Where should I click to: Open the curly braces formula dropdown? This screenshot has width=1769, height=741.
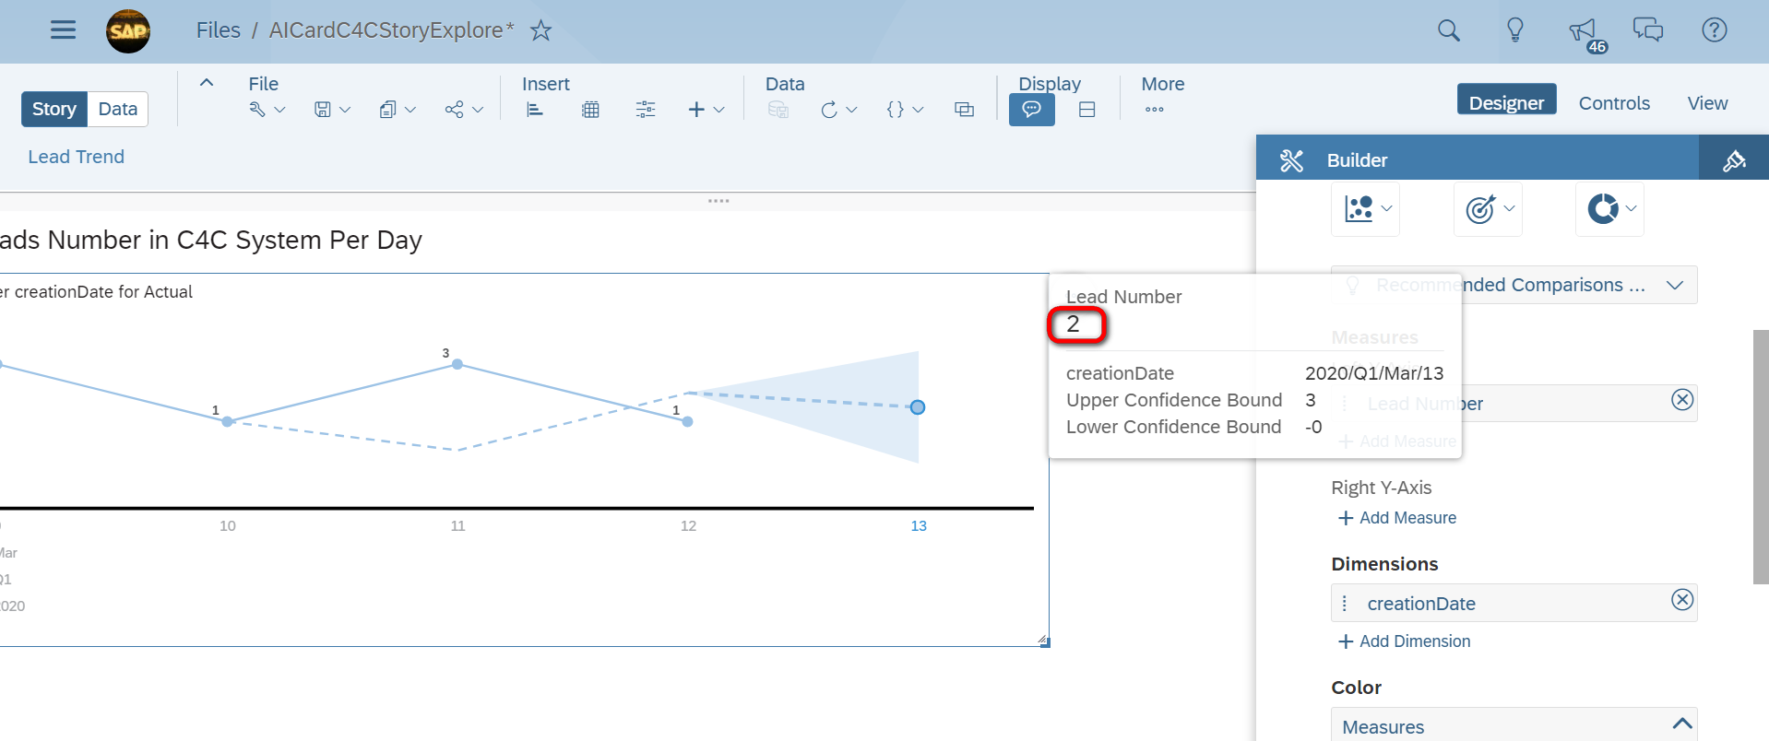(x=905, y=110)
